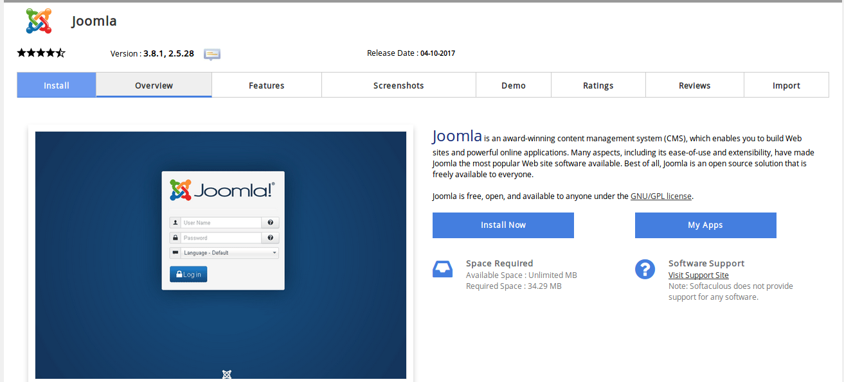Screen dimensions: 844x382
Task: Select the Import tab
Action: [787, 85]
